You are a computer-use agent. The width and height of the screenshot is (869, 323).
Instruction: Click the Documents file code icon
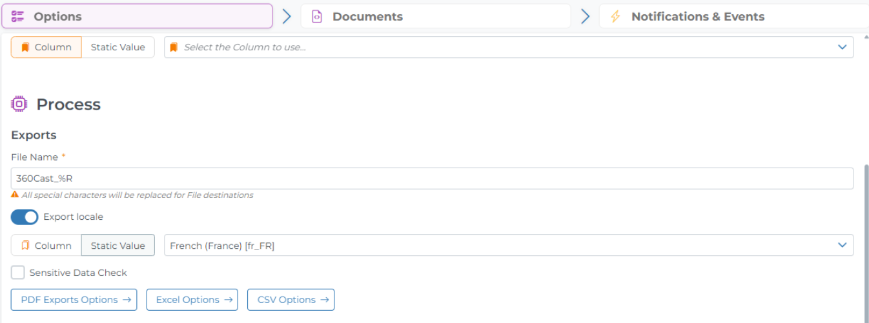pos(316,17)
